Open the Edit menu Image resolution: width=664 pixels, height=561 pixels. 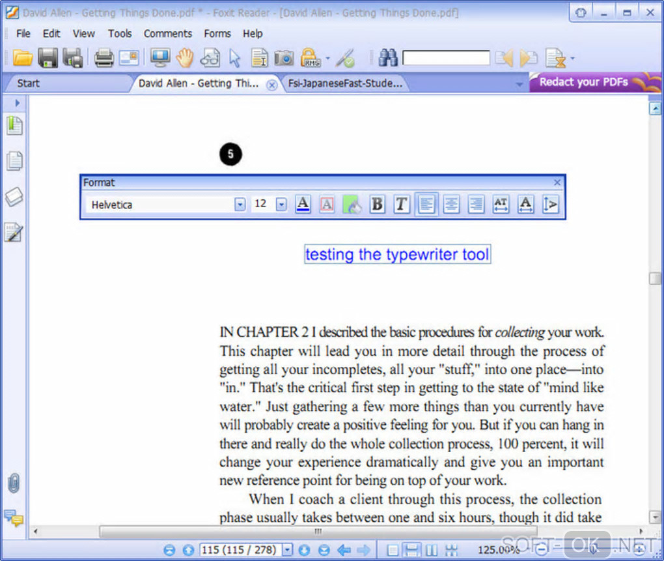click(51, 33)
